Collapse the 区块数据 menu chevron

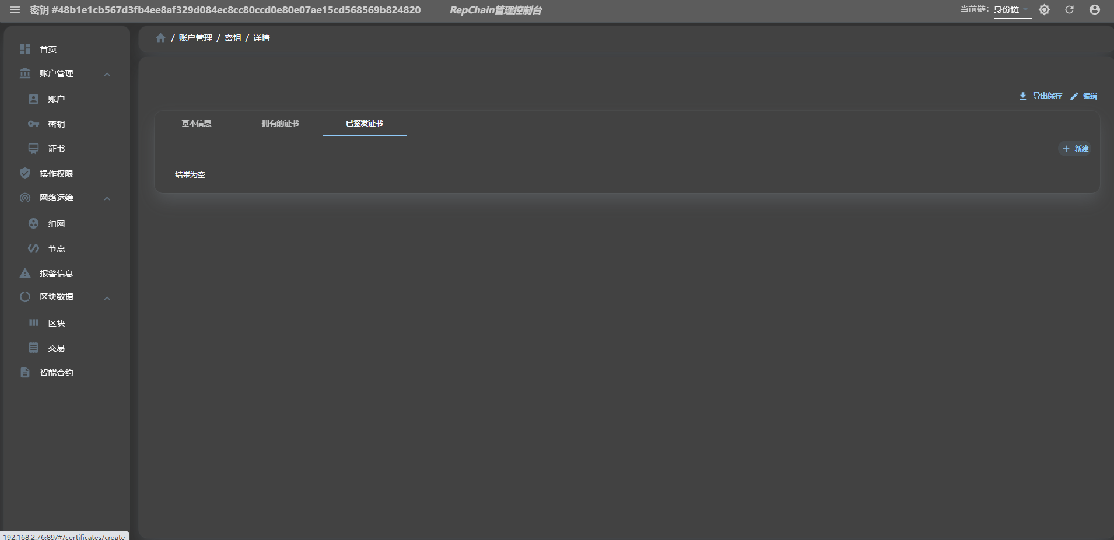(107, 298)
